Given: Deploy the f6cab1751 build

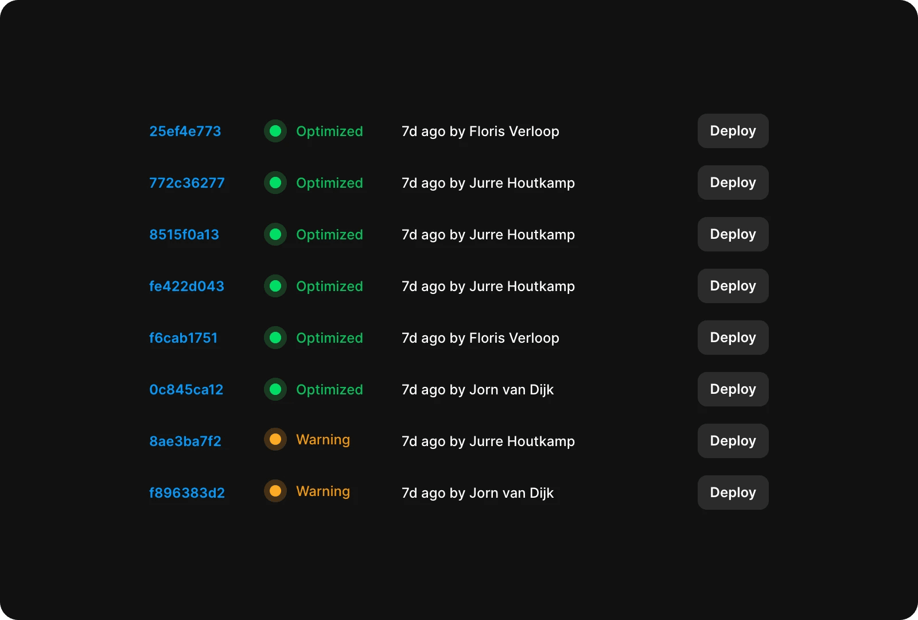Looking at the screenshot, I should (733, 338).
